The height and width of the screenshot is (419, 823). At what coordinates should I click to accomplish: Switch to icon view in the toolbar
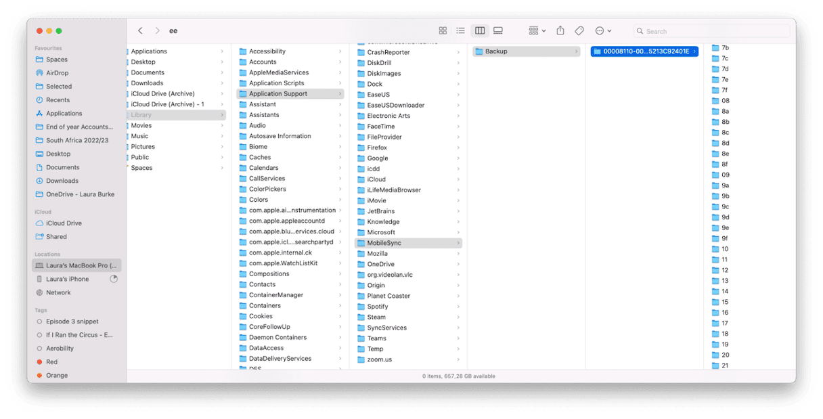pos(443,30)
